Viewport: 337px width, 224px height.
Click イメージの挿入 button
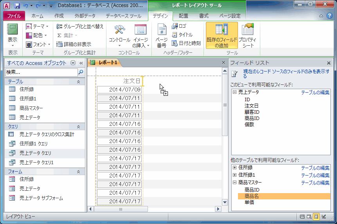141,36
